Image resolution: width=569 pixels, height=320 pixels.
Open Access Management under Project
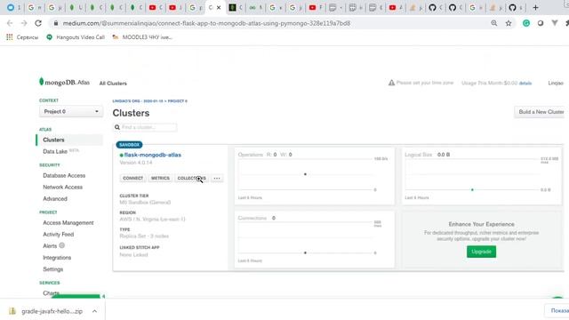[x=68, y=223]
